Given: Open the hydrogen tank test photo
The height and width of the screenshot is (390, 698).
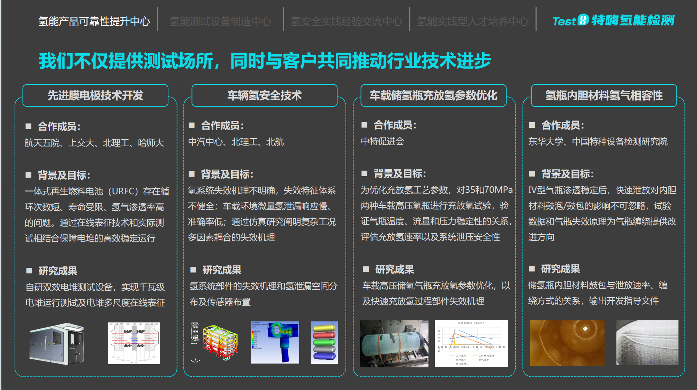Looking at the screenshot, I should [394, 343].
